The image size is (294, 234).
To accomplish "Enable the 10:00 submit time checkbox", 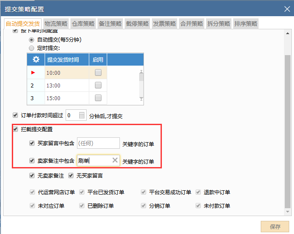I will (98, 73).
